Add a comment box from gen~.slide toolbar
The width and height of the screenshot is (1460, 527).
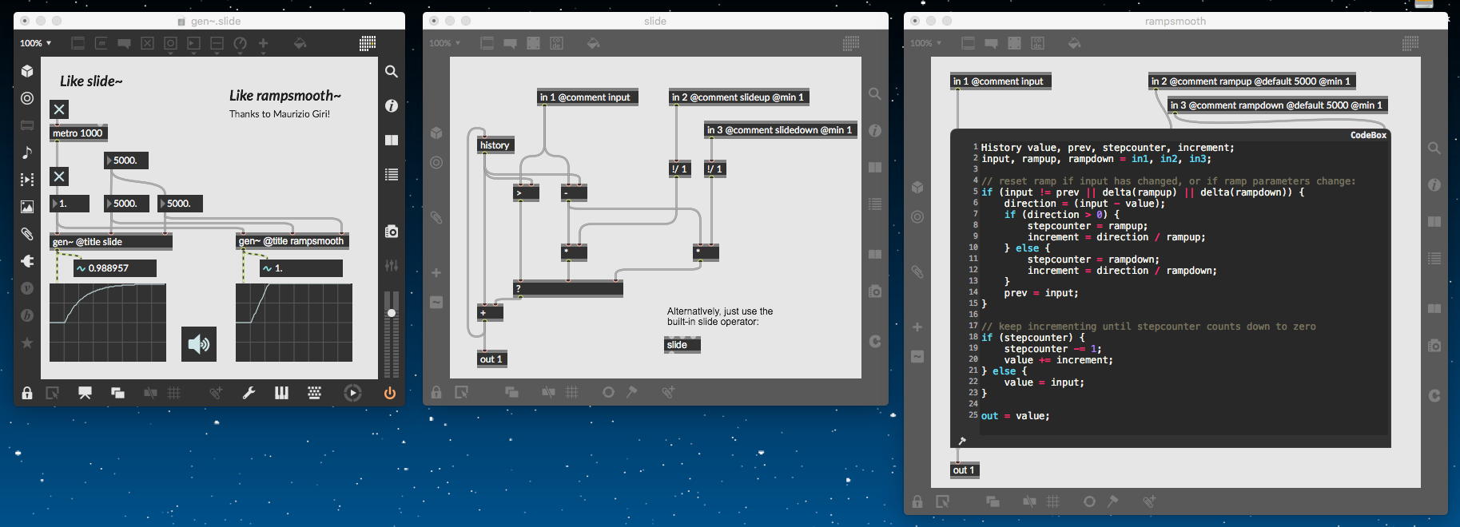point(124,43)
